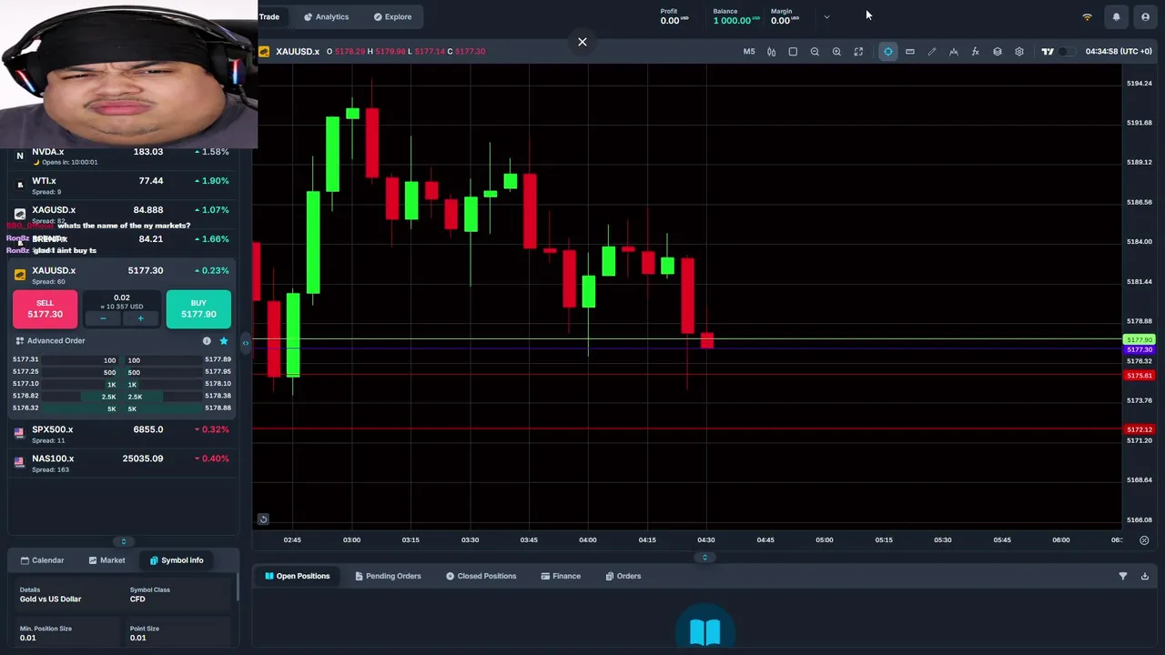1165x655 pixels.
Task: Click the TradingView logo icon
Action: (x=1048, y=52)
